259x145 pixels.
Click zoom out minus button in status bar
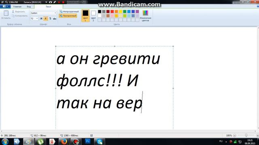pos(235,135)
